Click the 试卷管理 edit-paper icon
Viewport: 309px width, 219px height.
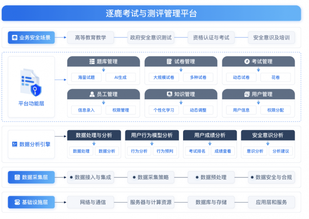tap(169, 61)
